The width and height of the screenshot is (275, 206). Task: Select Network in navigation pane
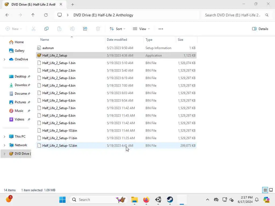pos(18,145)
